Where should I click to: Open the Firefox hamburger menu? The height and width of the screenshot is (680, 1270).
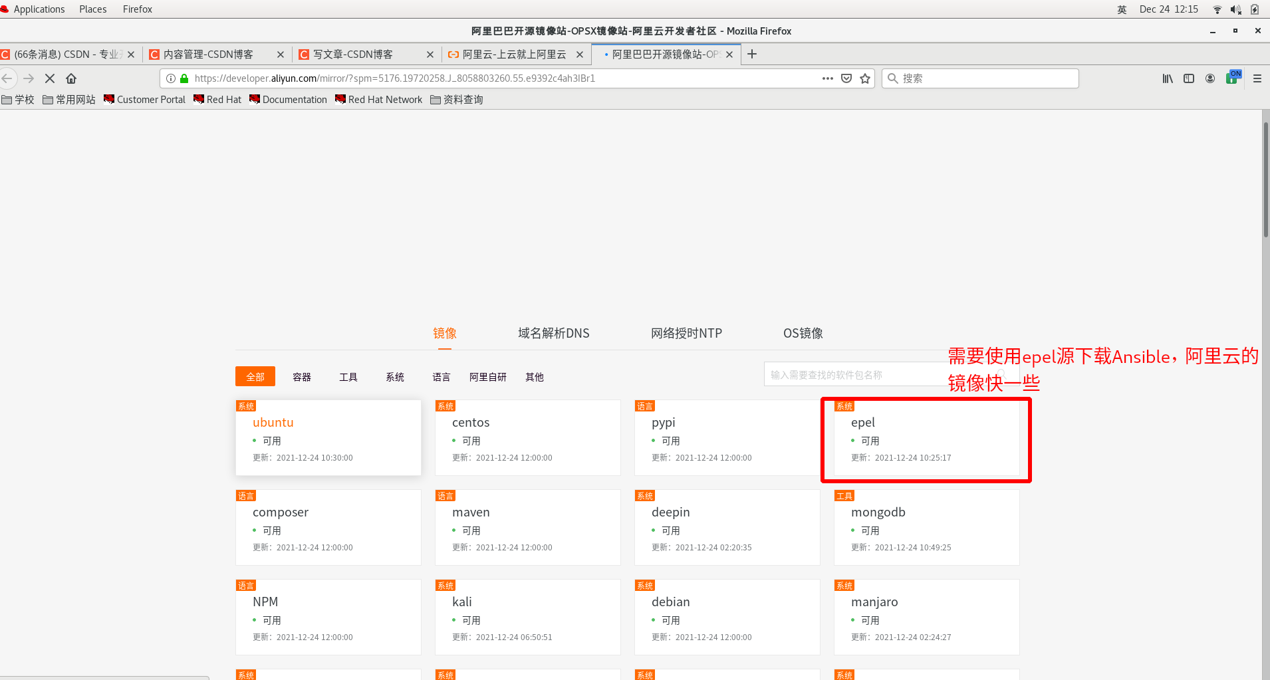pos(1257,78)
